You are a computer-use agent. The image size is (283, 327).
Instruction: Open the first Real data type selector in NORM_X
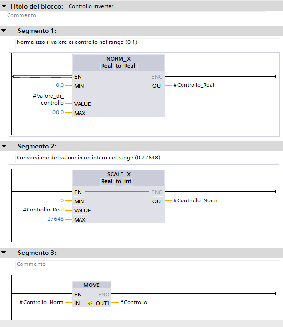pos(107,66)
